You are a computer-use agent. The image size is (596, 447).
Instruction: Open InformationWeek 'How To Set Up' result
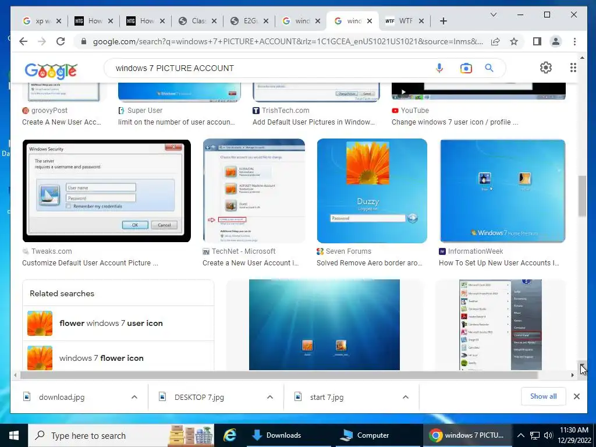499,263
